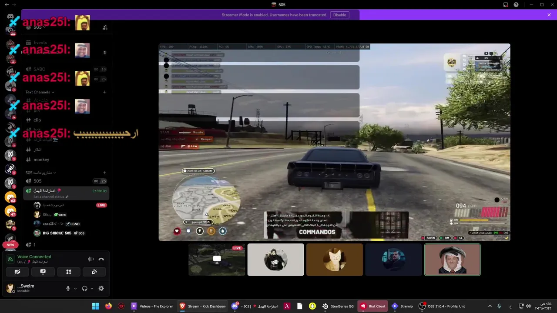Viewport: 557px width, 313px height.
Task: Select the light gray participant tile
Action: [x=276, y=260]
